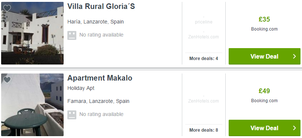The image size is (302, 138).
Task: Click the View Deal button for £35
Action: click(265, 56)
